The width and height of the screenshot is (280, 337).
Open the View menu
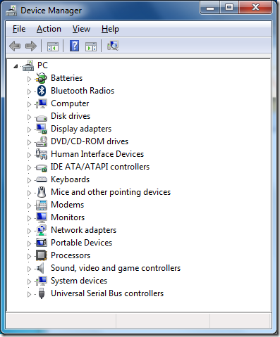[x=81, y=29]
